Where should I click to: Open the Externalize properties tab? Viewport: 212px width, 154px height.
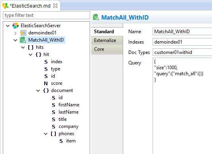click(x=107, y=40)
